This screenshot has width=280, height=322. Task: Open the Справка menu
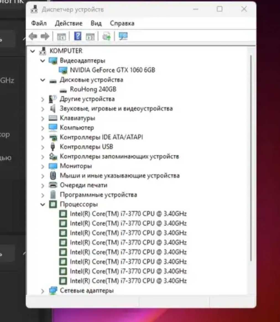click(122, 23)
